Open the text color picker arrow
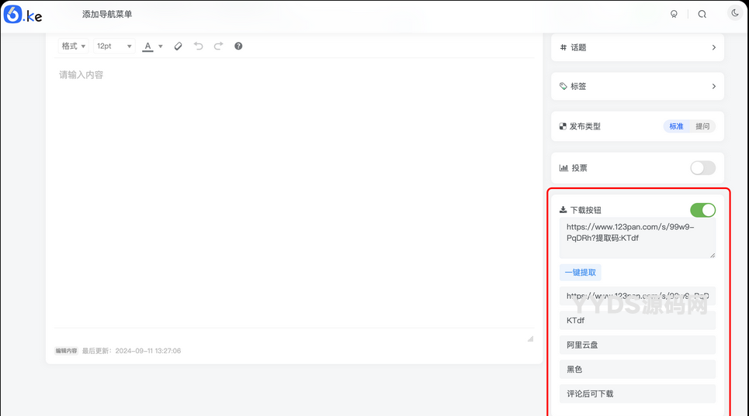 pyautogui.click(x=161, y=46)
